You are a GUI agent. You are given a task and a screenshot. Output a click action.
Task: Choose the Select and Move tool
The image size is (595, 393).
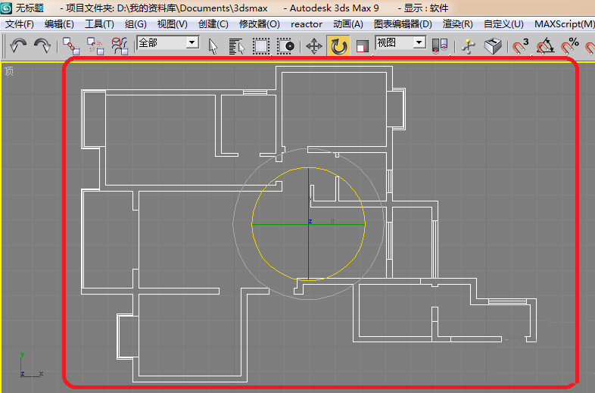pos(313,46)
